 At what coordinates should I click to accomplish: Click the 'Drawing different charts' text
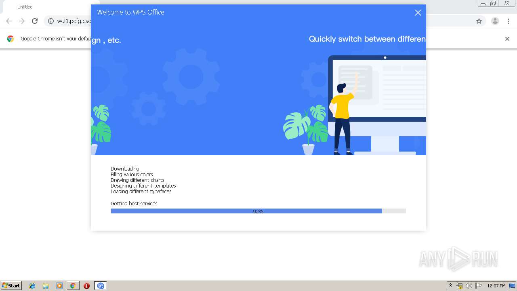137,180
